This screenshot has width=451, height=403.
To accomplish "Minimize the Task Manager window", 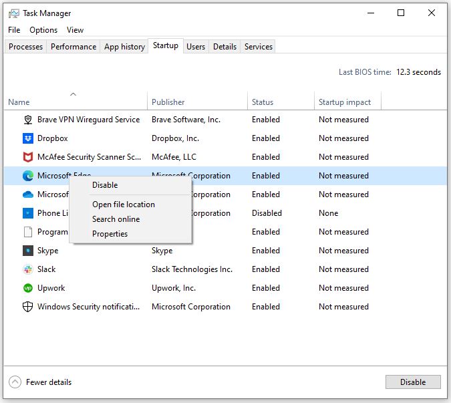I will pyautogui.click(x=371, y=13).
